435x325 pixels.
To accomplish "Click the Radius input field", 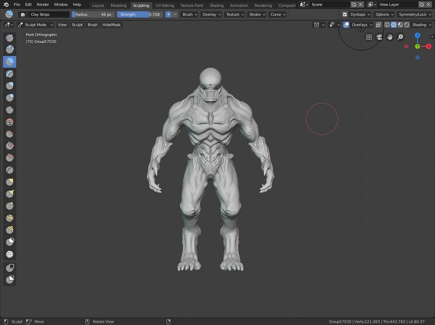I will [x=93, y=14].
